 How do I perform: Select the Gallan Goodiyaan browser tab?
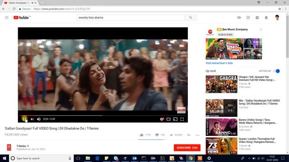[19, 3]
